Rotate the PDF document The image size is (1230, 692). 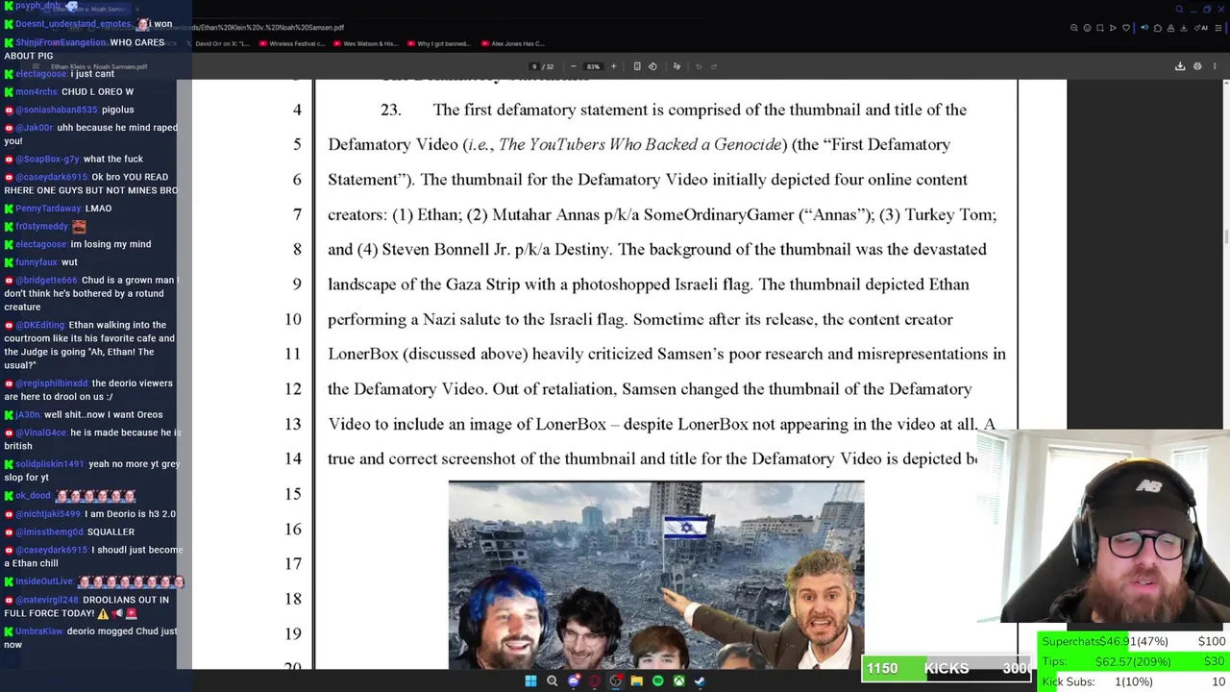tap(652, 66)
